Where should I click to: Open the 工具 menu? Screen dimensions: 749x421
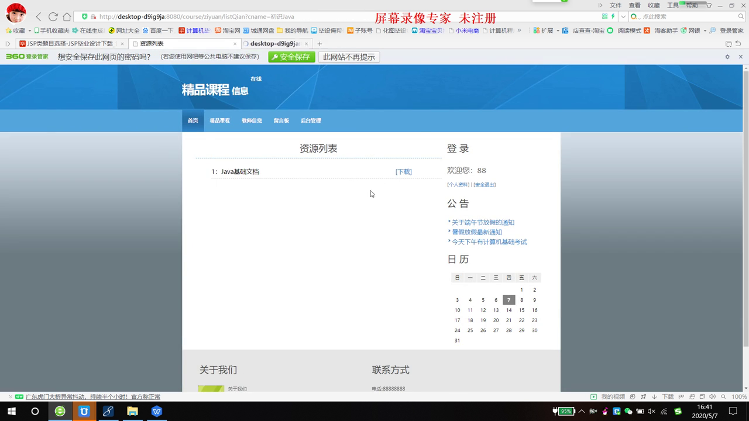coord(673,5)
